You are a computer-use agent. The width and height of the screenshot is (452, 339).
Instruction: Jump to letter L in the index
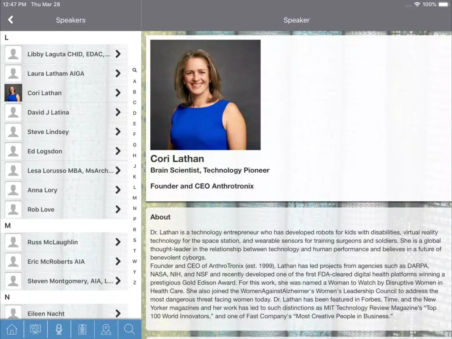click(x=134, y=187)
